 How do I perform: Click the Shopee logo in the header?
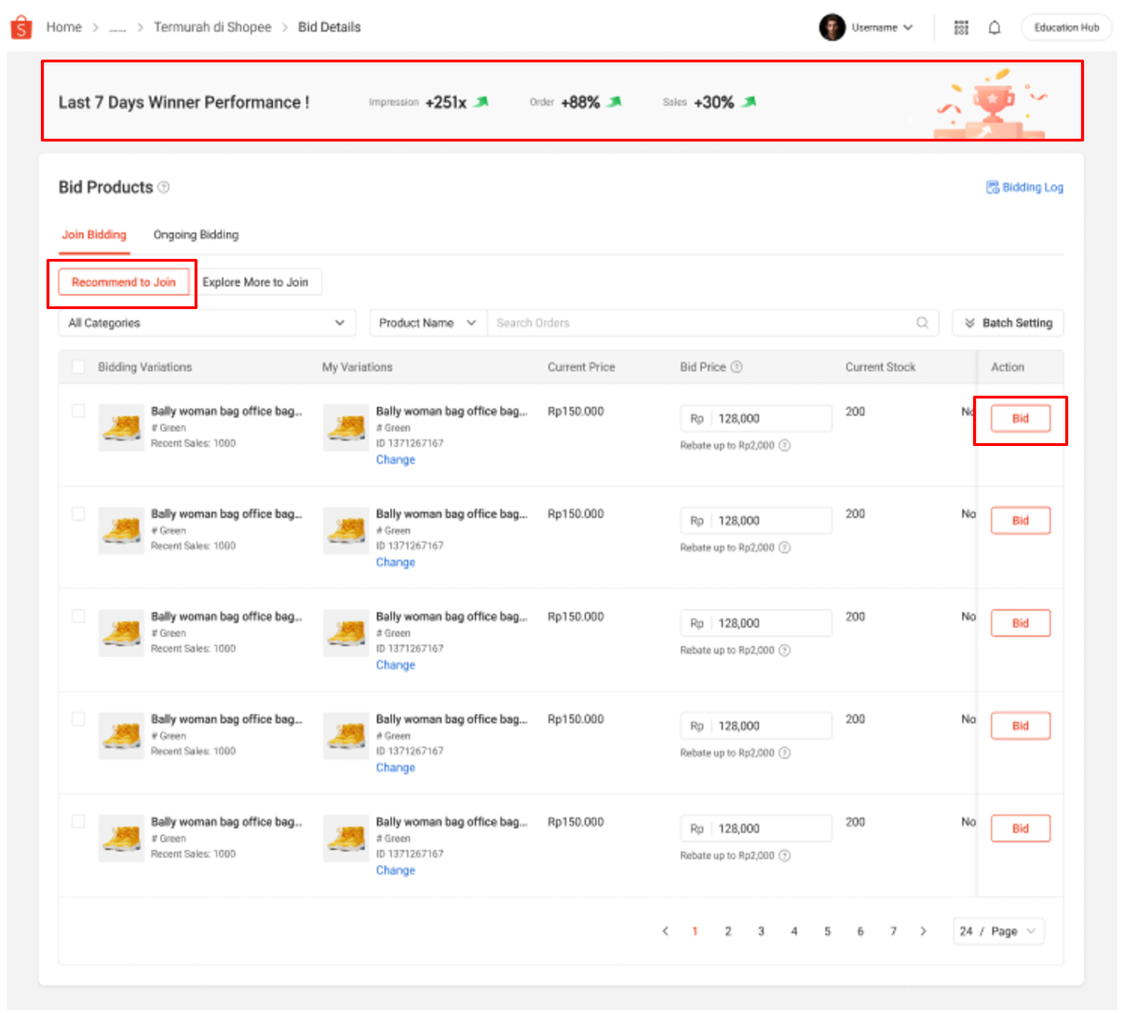20,26
